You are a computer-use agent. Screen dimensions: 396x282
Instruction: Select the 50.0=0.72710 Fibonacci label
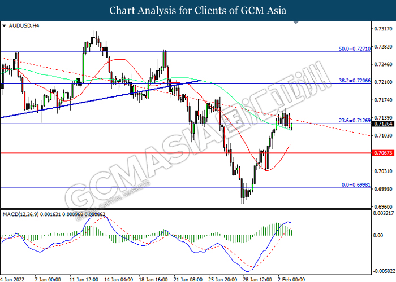pyautogui.click(x=355, y=49)
